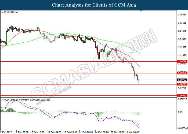The image size is (188, 134).
Task: Click the MACD scale 0.00 value
Action: [180, 112]
